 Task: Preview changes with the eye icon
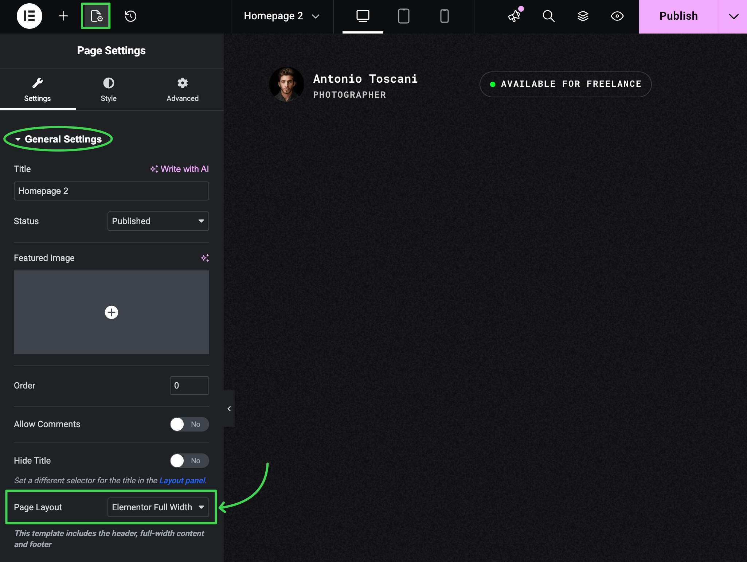pos(617,16)
